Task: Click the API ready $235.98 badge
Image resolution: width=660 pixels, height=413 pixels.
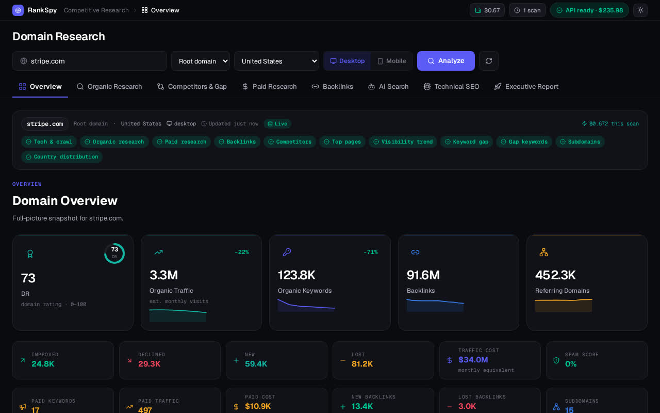Action: point(589,10)
